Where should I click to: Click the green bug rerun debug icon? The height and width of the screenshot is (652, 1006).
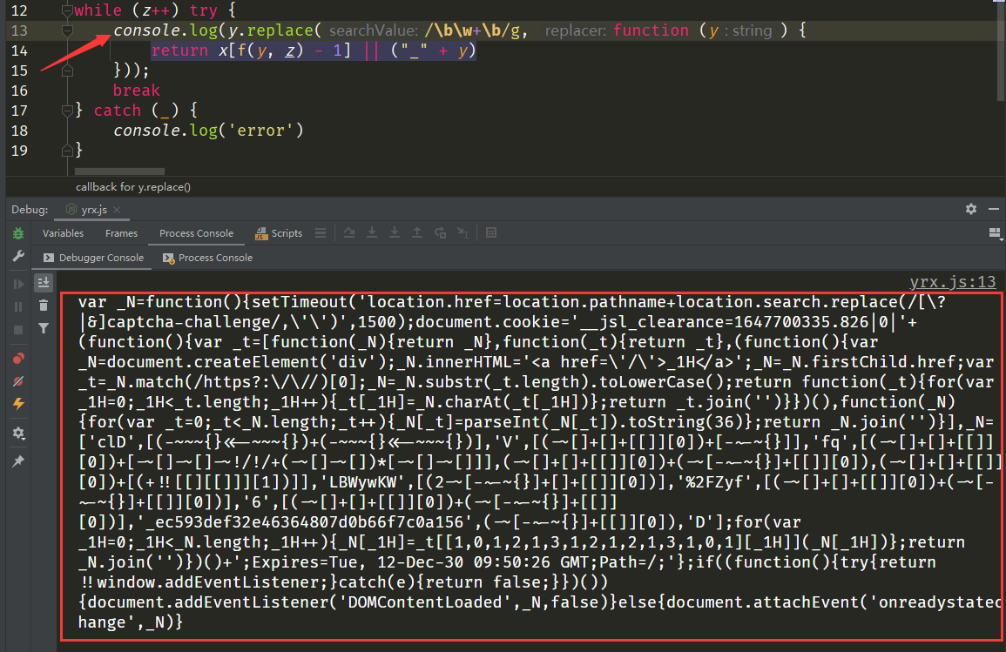pyautogui.click(x=18, y=233)
